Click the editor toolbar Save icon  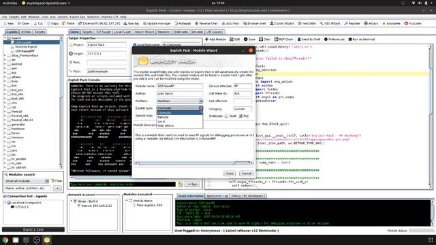(250, 39)
